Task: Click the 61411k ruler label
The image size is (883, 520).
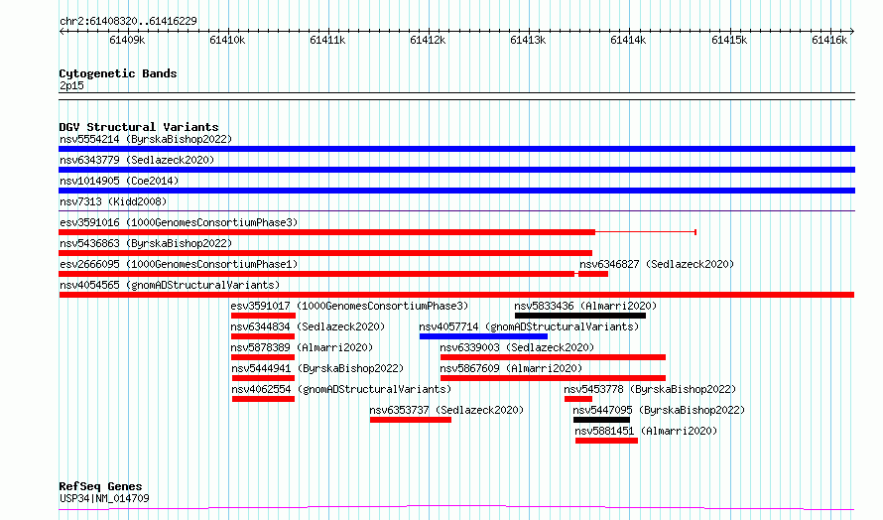Action: 327,40
